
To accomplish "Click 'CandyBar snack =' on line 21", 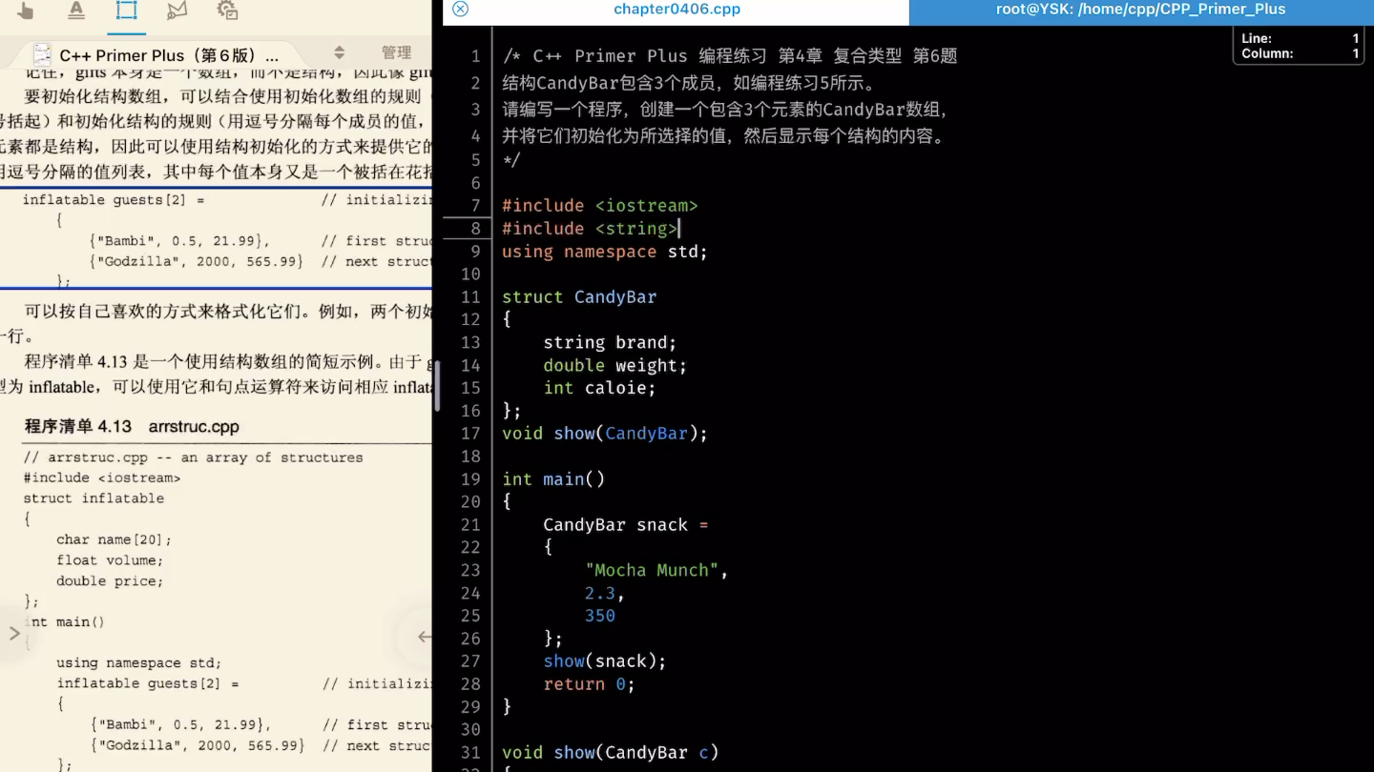I will [626, 525].
